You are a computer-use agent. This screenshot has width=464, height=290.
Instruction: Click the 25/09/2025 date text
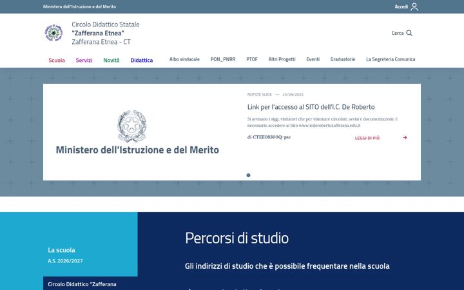(293, 94)
